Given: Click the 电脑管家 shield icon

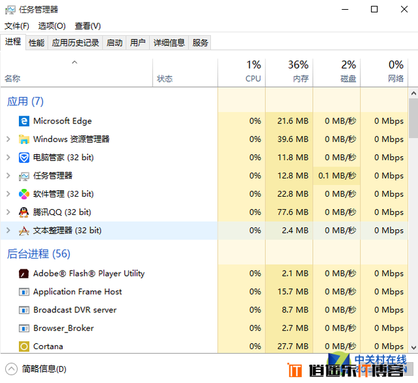Looking at the screenshot, I should coord(24,158).
